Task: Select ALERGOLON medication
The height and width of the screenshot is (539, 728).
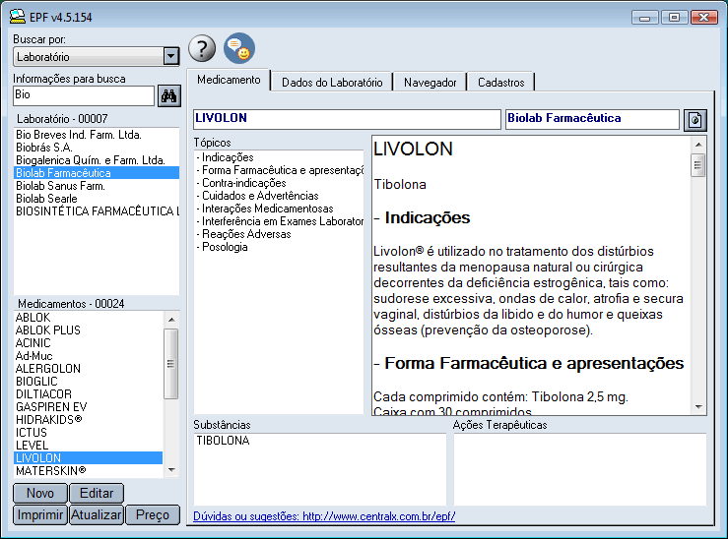Action: [89, 369]
